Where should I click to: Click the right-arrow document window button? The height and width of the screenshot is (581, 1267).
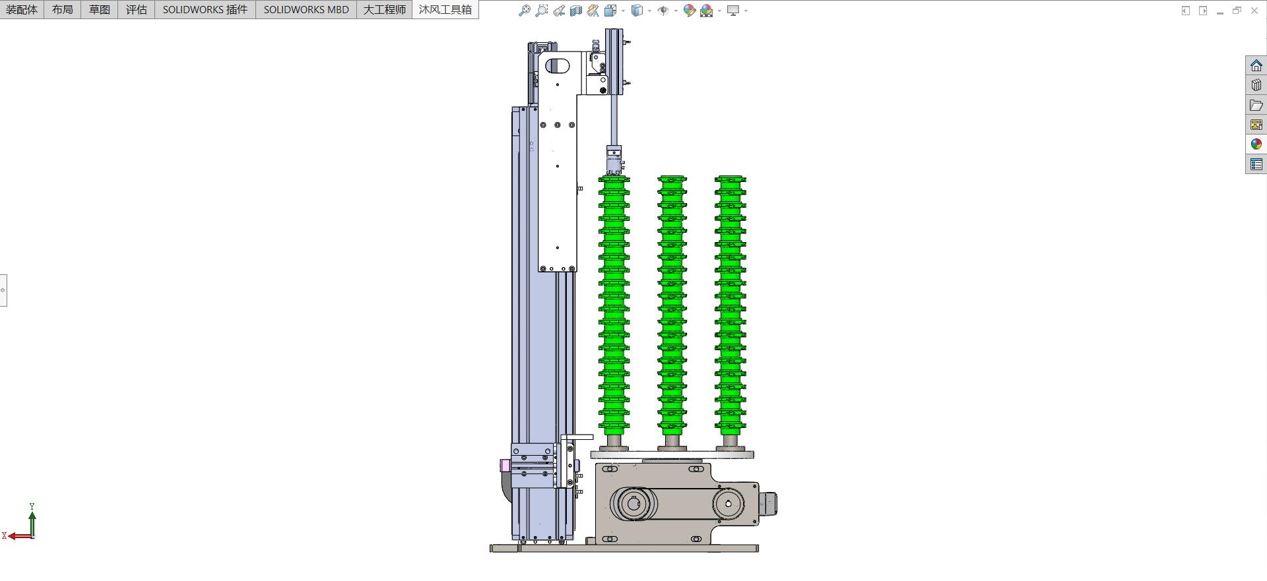coord(1203,11)
